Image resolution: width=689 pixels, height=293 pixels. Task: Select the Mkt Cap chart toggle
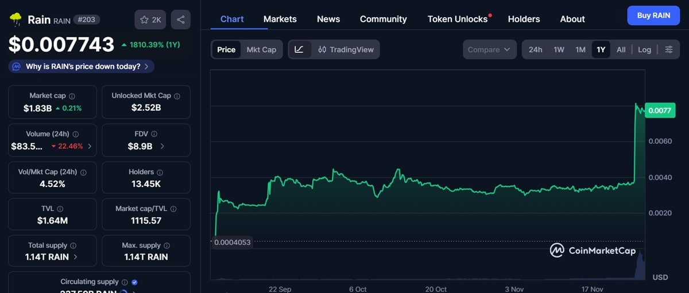pos(261,49)
